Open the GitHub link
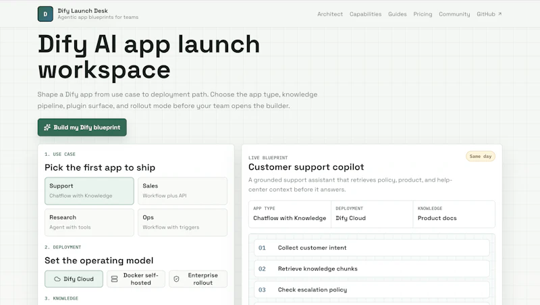Viewport: 540px width, 305px height. [x=489, y=14]
